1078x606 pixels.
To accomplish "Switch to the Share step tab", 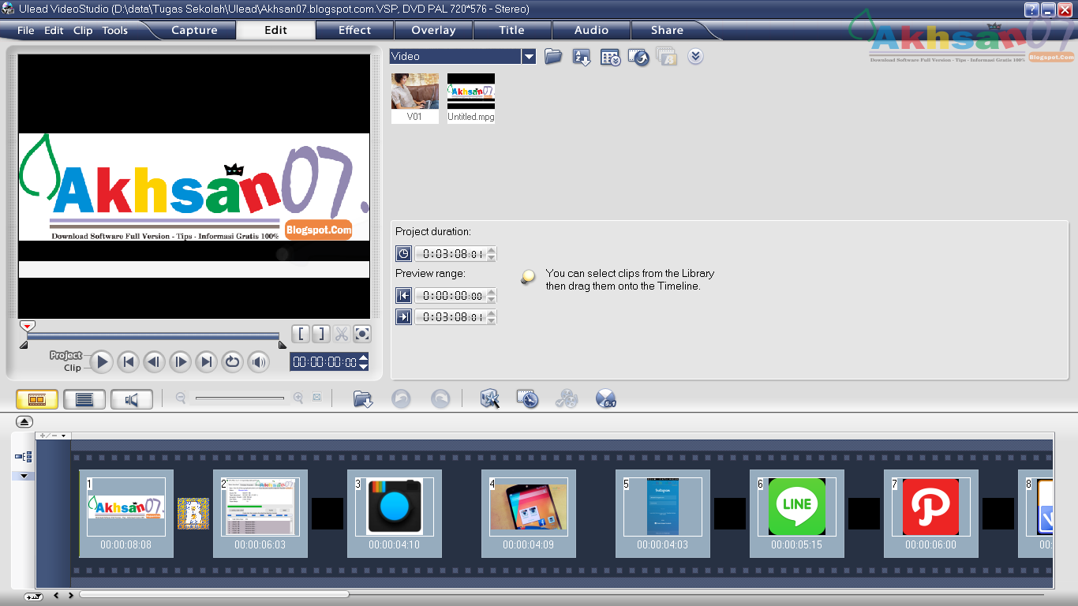I will tap(668, 30).
